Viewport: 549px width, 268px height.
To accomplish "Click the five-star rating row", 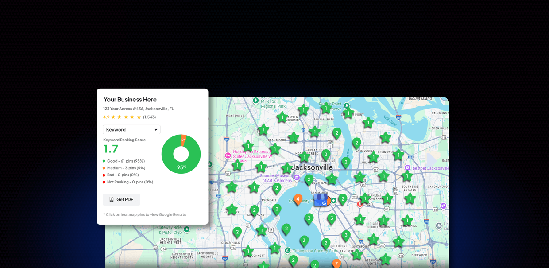I will [x=126, y=117].
